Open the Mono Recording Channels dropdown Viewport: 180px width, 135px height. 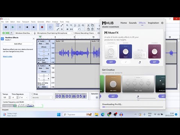85,33
